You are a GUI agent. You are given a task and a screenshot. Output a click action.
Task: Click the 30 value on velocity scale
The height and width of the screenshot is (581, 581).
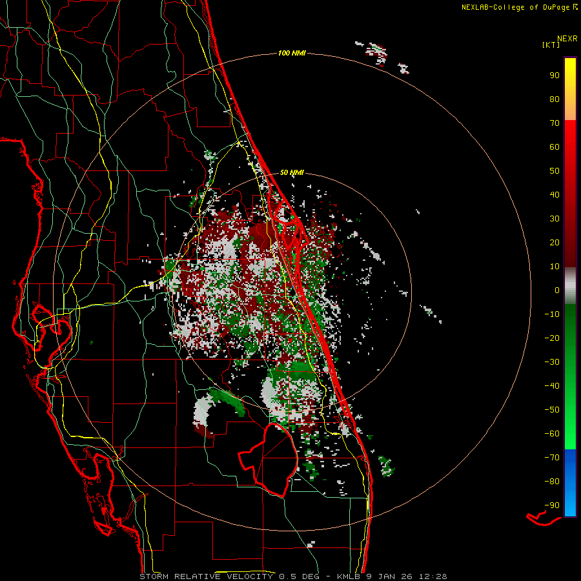[555, 219]
